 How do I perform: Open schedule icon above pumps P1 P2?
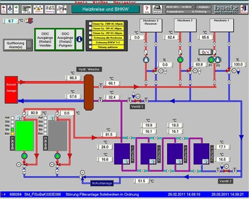[x=206, y=52]
